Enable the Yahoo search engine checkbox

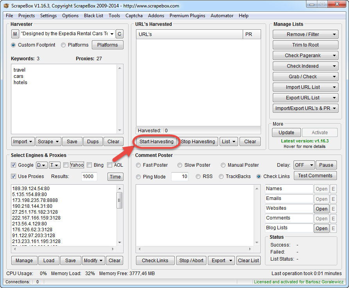tap(66, 165)
